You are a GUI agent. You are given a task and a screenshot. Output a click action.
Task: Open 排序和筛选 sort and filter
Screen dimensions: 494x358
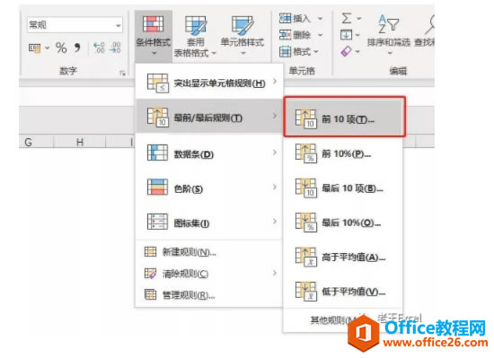tap(388, 35)
